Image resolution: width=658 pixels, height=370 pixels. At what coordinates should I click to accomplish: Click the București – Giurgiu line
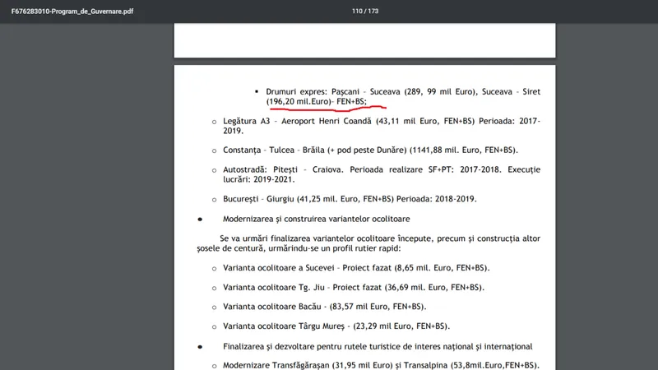coord(350,198)
